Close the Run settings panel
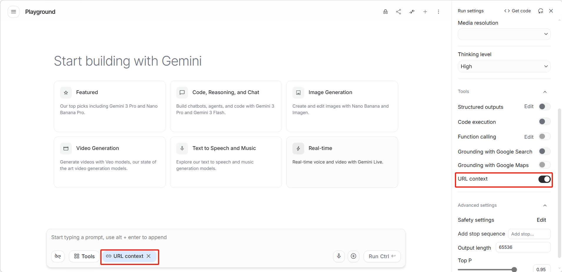This screenshot has height=272, width=562. (551, 11)
